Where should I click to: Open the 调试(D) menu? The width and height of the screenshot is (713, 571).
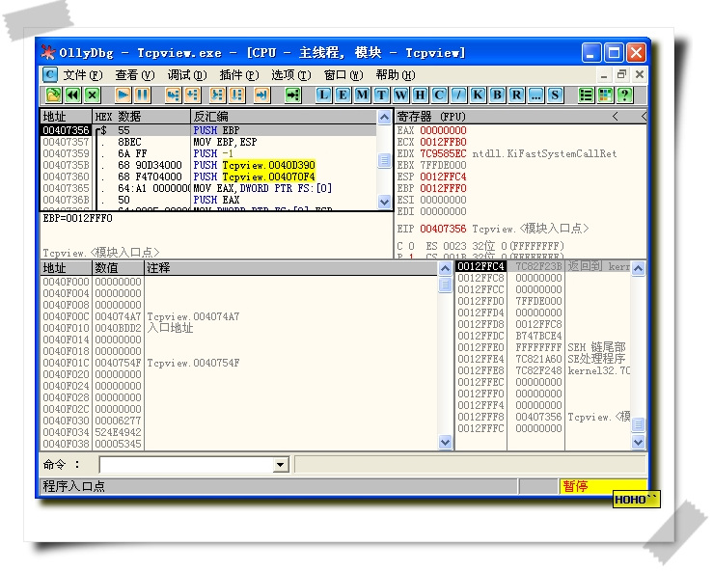186,74
